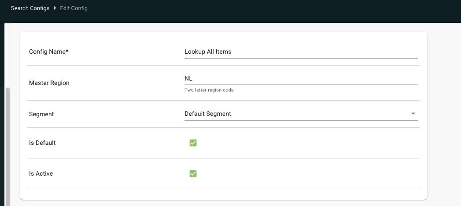Click the 'Is Active' label

click(x=41, y=174)
